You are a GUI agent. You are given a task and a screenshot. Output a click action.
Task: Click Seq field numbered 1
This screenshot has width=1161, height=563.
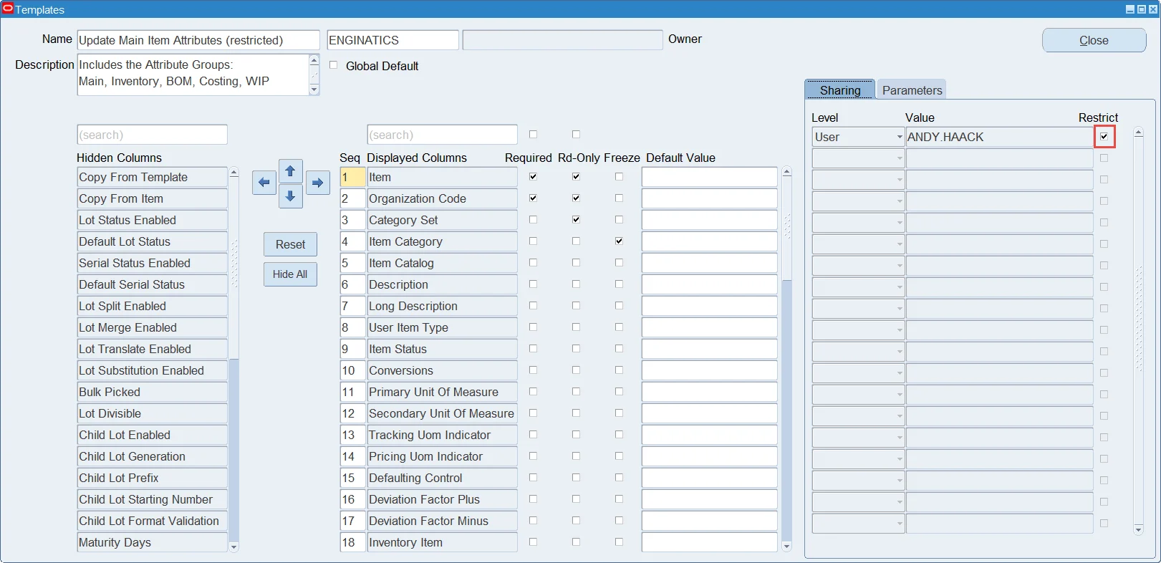coord(352,177)
